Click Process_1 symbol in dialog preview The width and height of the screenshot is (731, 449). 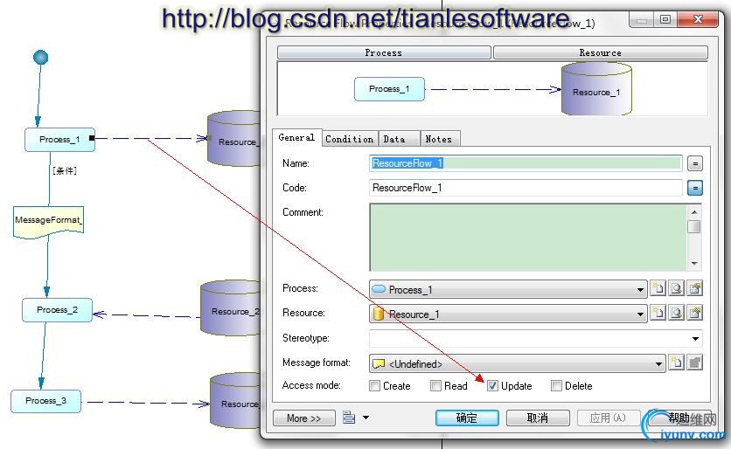pos(389,89)
